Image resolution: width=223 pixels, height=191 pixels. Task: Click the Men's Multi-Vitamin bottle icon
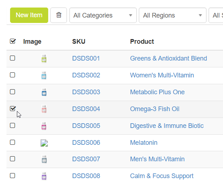pyautogui.click(x=44, y=159)
